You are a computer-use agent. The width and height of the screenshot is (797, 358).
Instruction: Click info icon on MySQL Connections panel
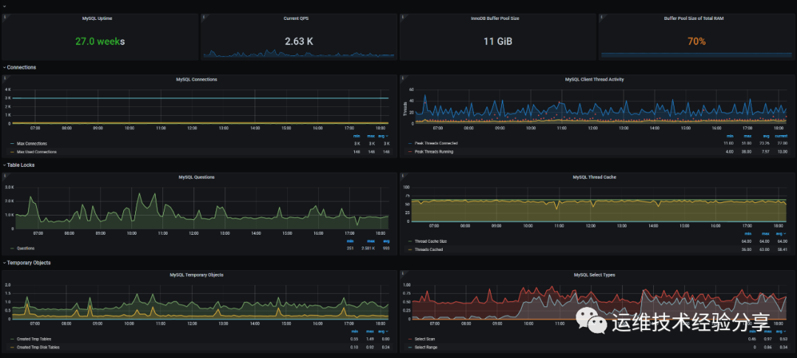click(x=4, y=78)
